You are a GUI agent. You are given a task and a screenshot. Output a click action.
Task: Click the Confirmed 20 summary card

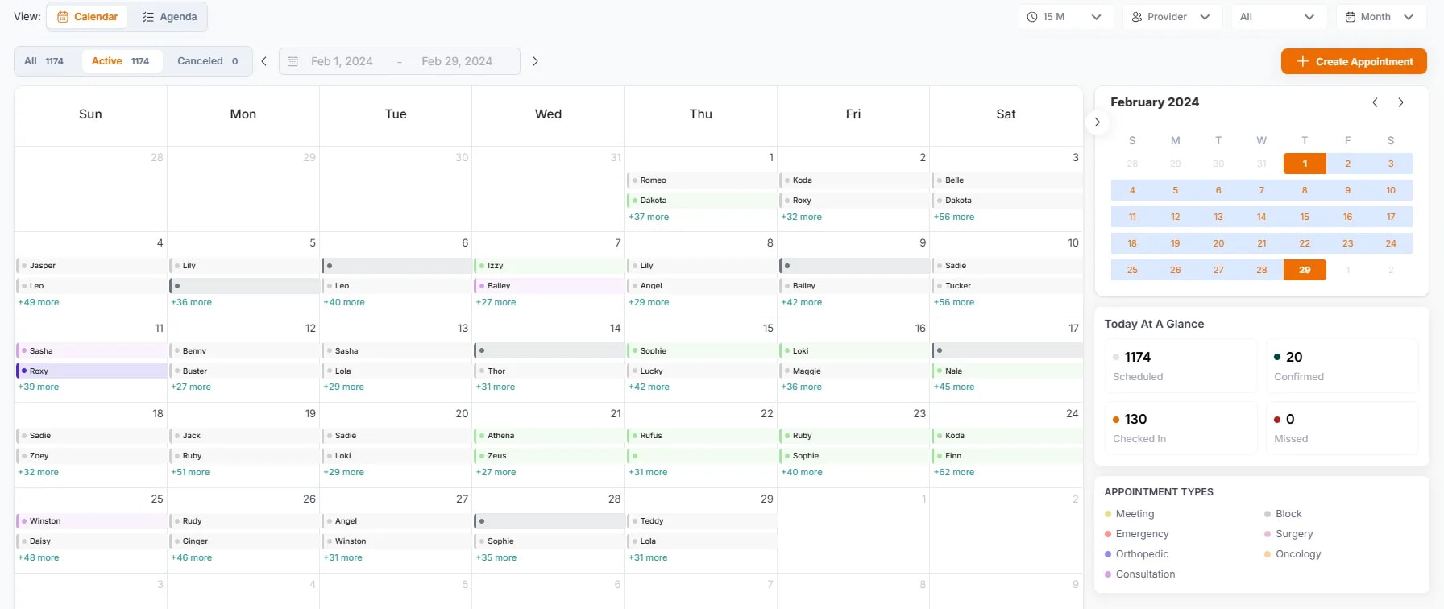pos(1342,366)
